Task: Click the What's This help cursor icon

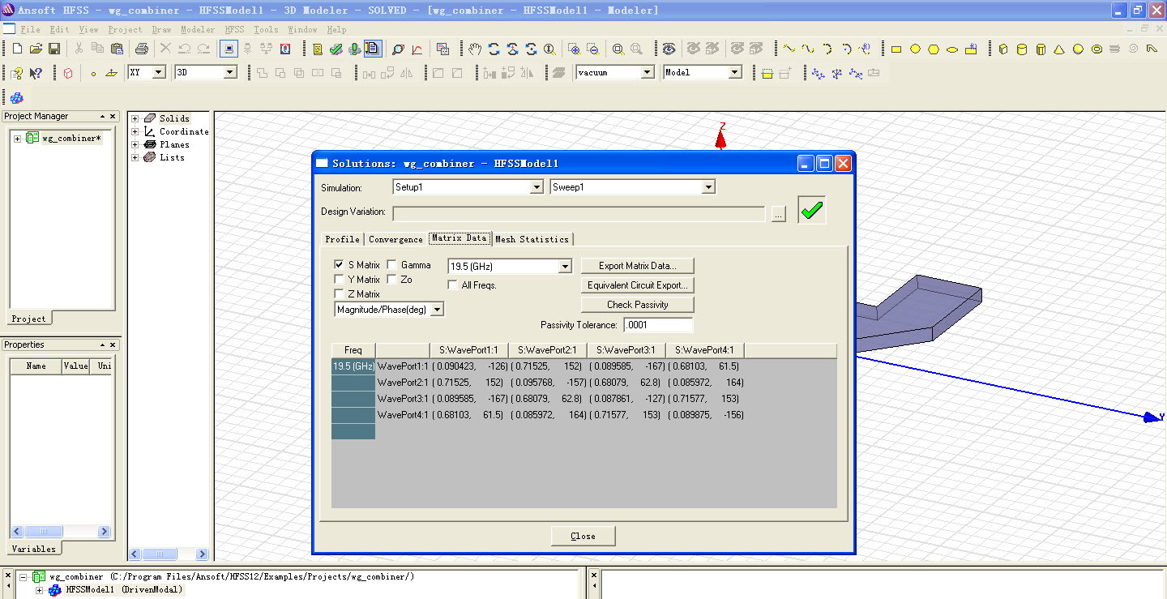Action: pos(36,73)
